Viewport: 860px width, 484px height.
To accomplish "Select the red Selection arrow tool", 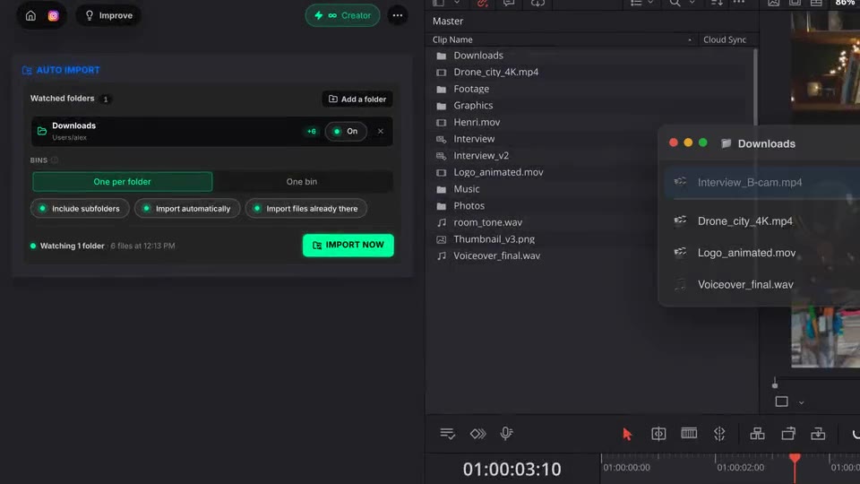I will [x=627, y=434].
